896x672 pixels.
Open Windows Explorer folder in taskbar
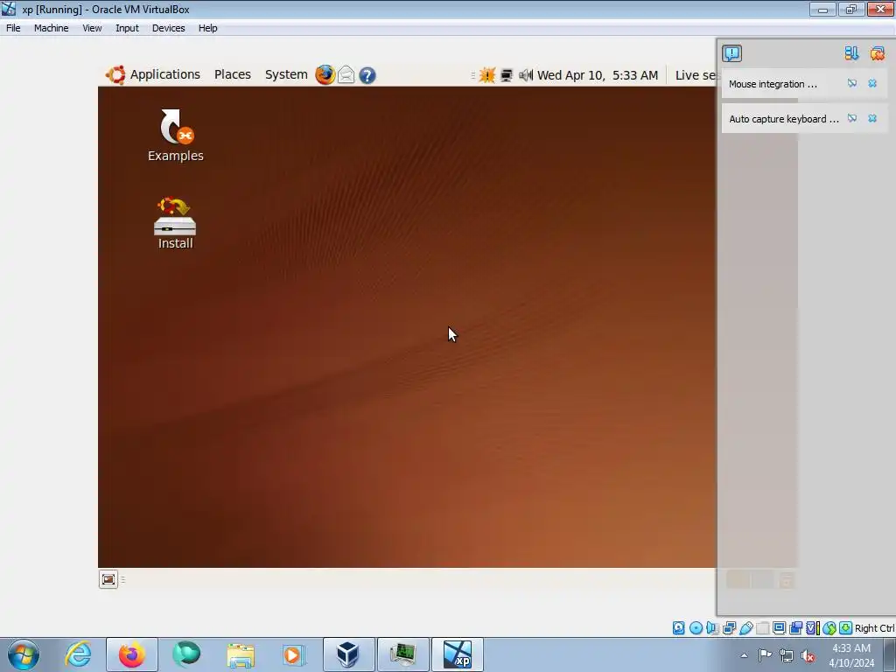(241, 654)
